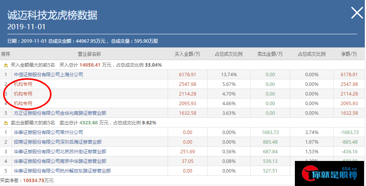Select the 3.74% sell ratio cell
The width and height of the screenshot is (366, 186).
coord(312,132)
